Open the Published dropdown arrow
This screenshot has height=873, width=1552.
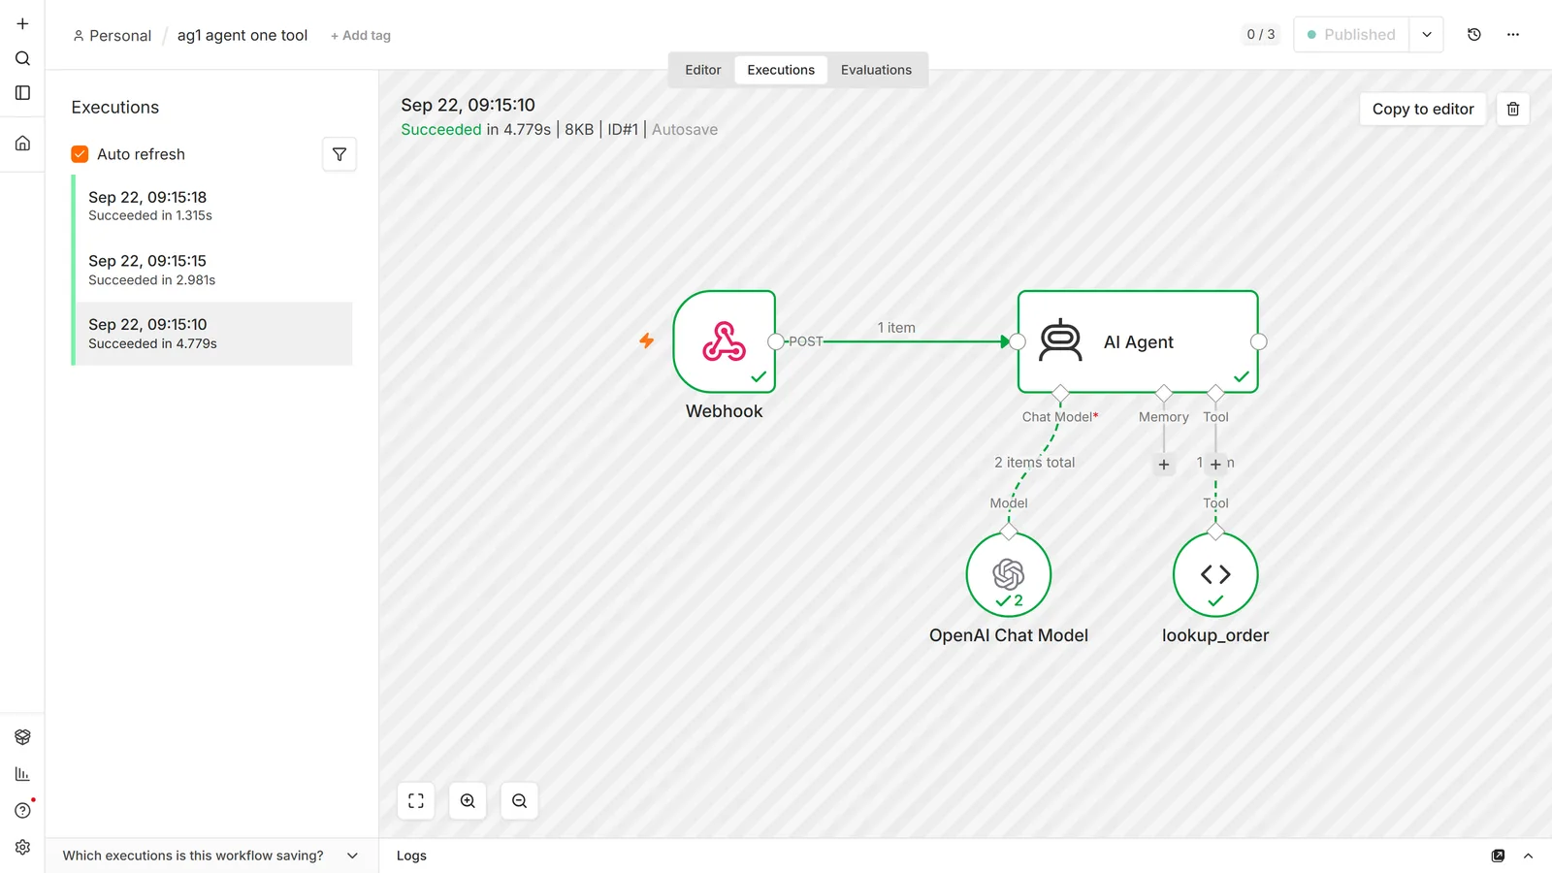1427,35
